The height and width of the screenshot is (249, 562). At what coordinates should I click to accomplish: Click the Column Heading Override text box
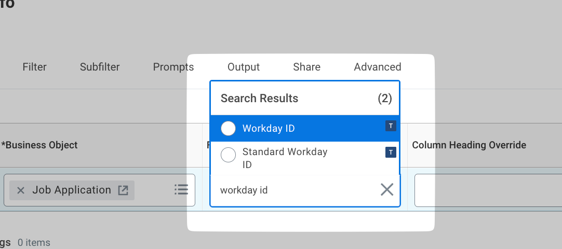(488, 190)
